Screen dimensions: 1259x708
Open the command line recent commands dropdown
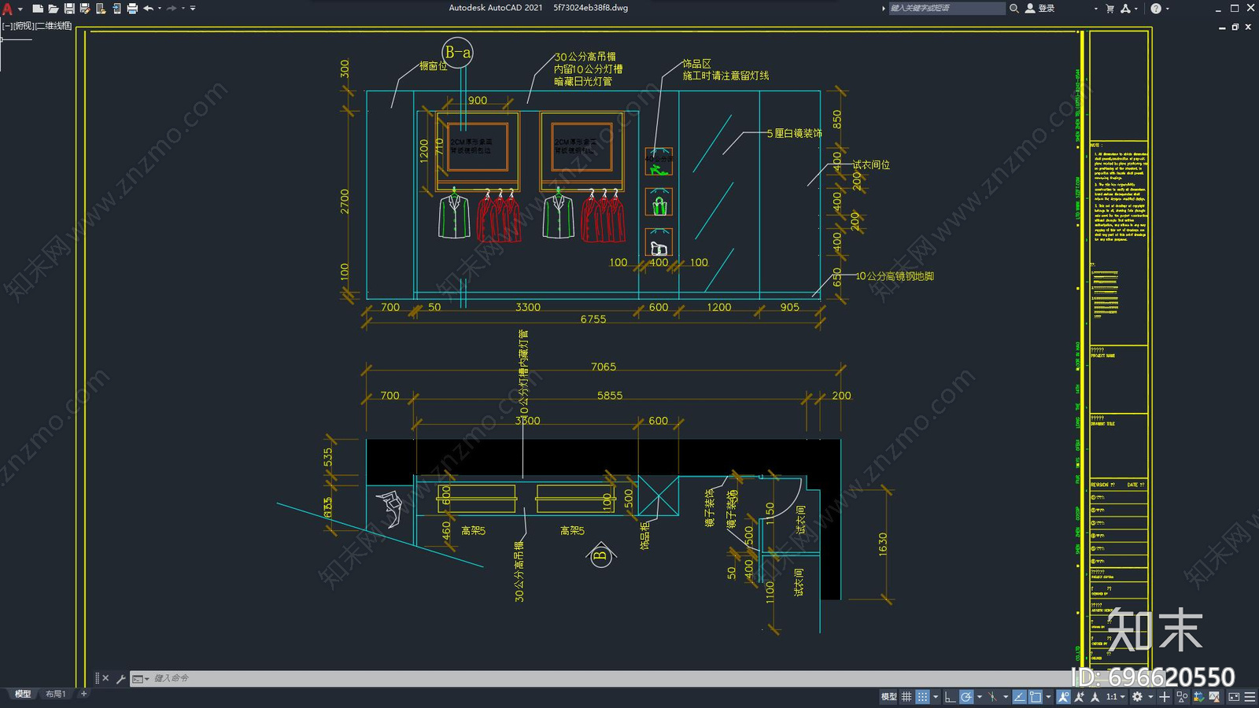141,678
